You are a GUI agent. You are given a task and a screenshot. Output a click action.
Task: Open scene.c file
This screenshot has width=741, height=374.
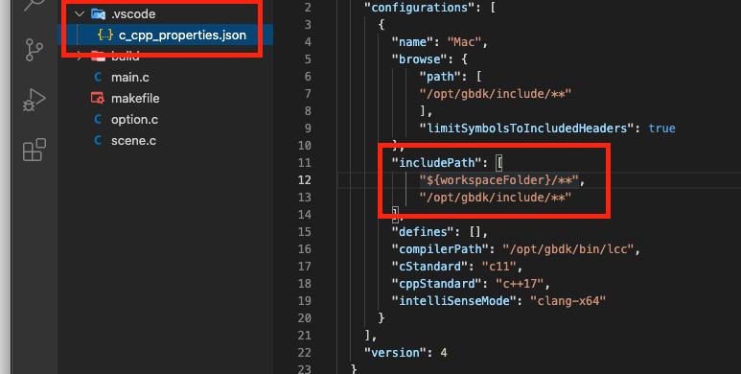coord(133,140)
